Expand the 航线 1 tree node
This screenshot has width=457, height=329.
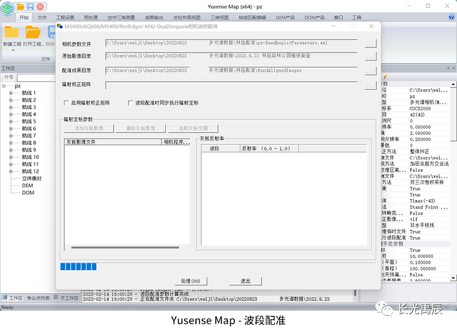pyautogui.click(x=10, y=93)
